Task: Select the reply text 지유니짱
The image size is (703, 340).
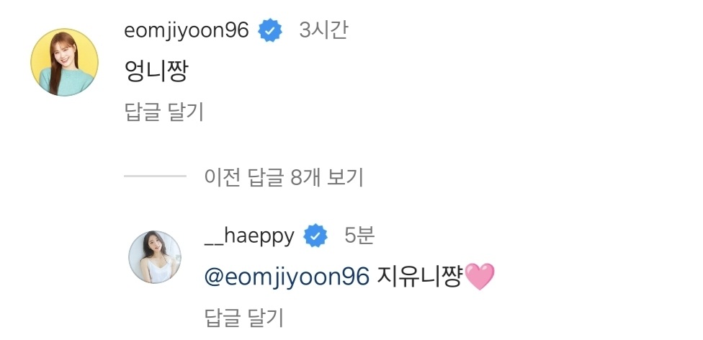Action: click(420, 277)
